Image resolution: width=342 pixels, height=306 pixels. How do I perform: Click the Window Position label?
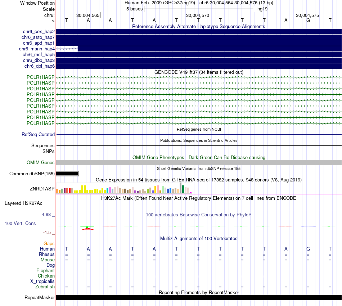coord(37,3)
